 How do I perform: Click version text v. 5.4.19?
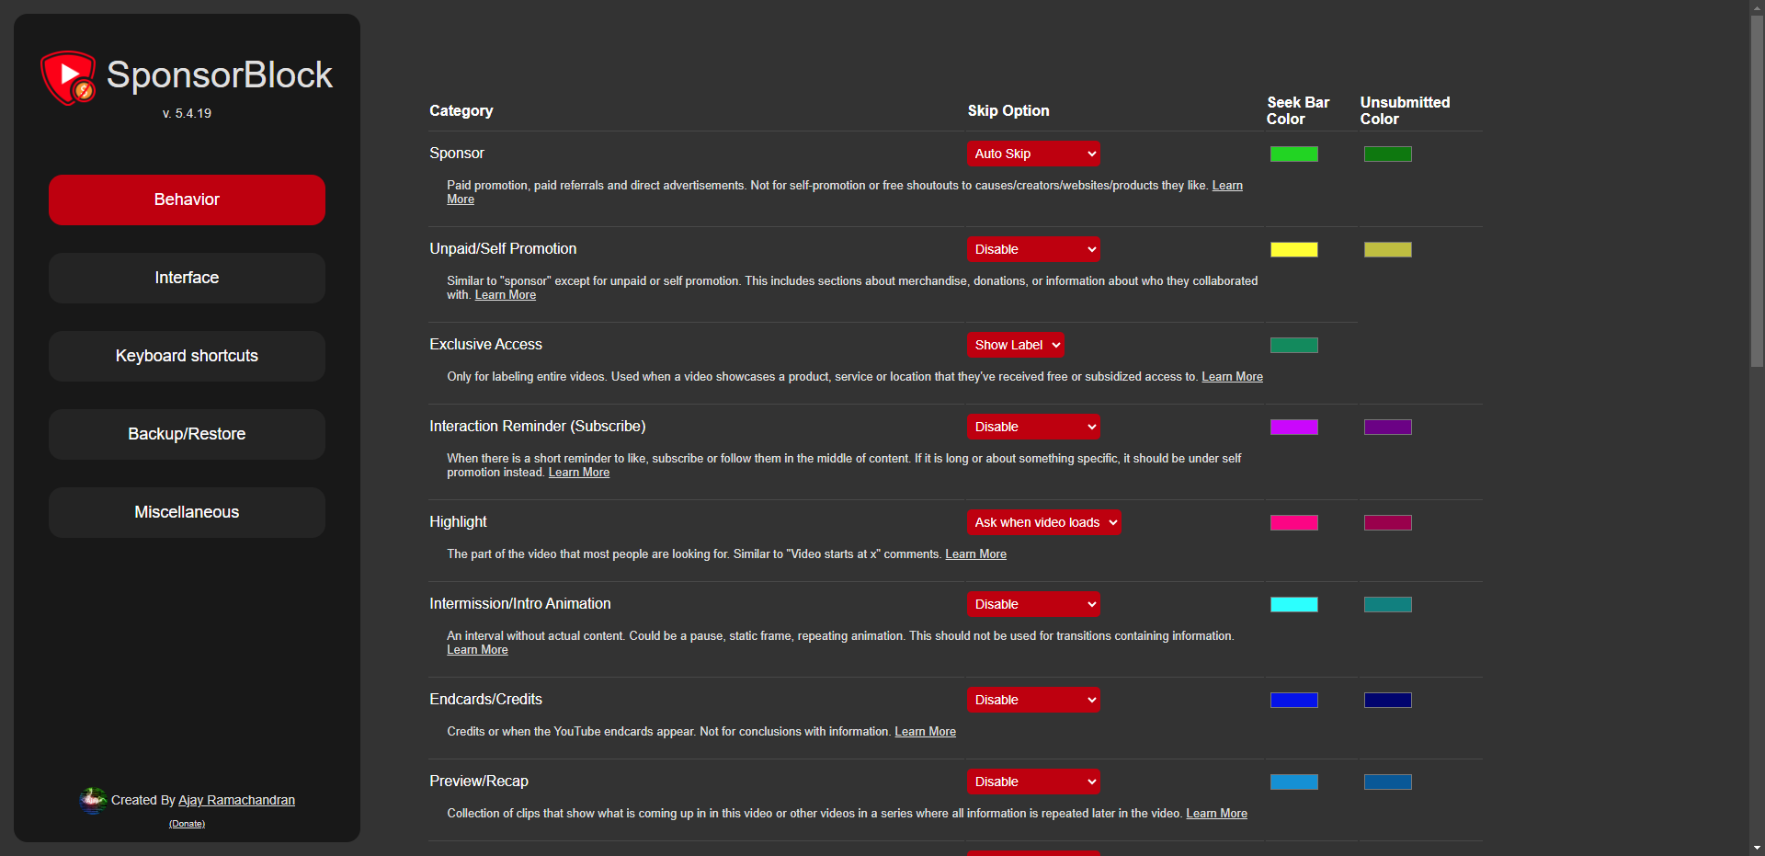[x=187, y=113]
